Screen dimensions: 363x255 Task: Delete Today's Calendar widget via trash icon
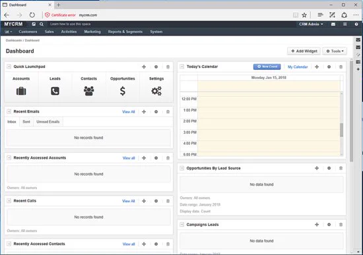pos(341,67)
